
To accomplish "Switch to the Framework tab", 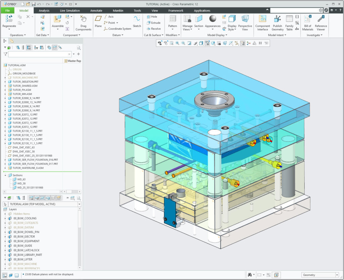I will tap(176, 10).
